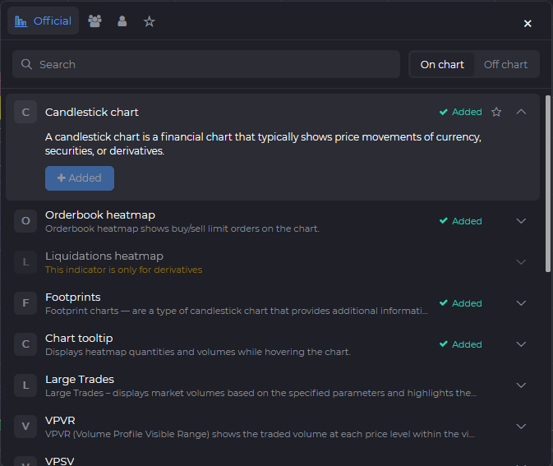553x466 pixels.
Task: Expand the Large Trades entry
Action: click(x=521, y=385)
